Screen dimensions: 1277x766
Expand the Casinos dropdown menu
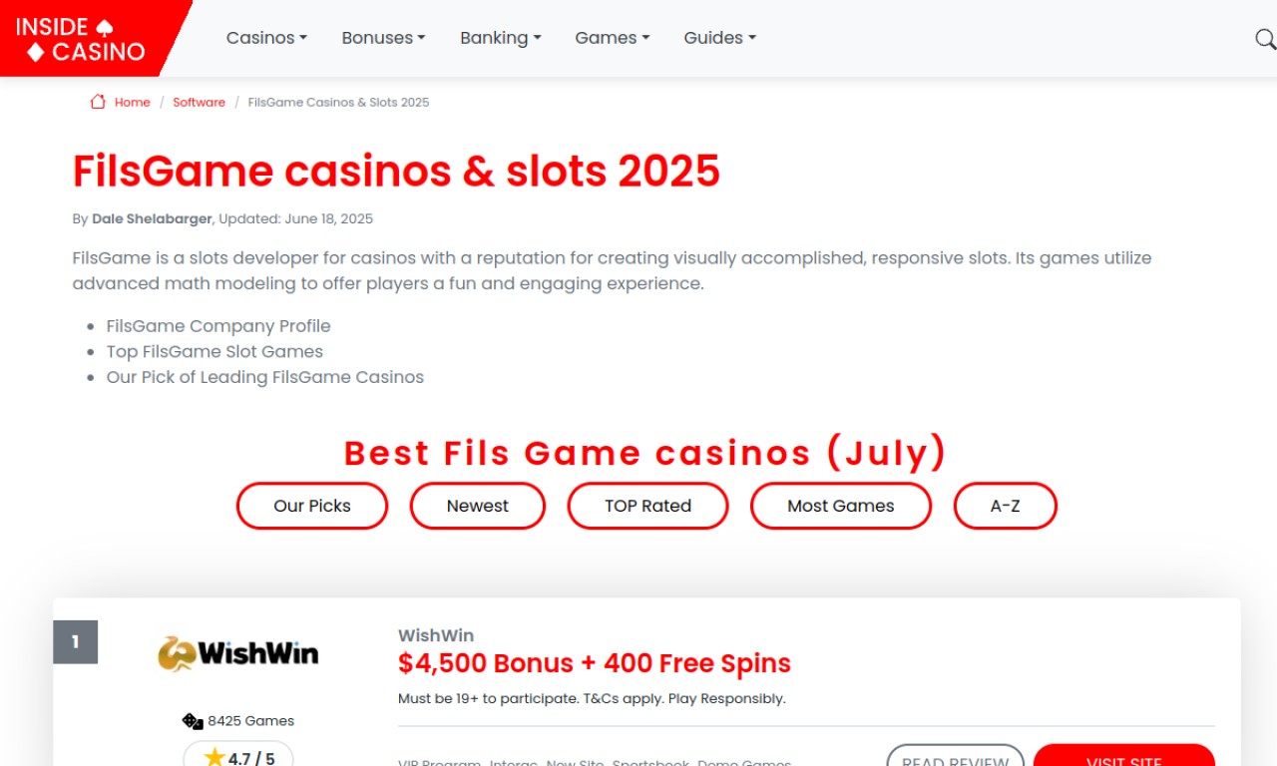(266, 38)
